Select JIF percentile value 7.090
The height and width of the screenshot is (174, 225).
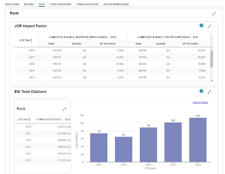pyautogui.click(x=120, y=51)
